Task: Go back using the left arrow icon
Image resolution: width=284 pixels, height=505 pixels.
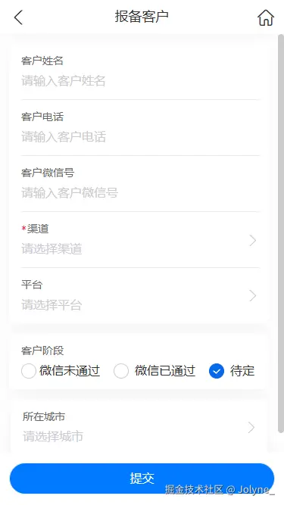Action: [18, 17]
